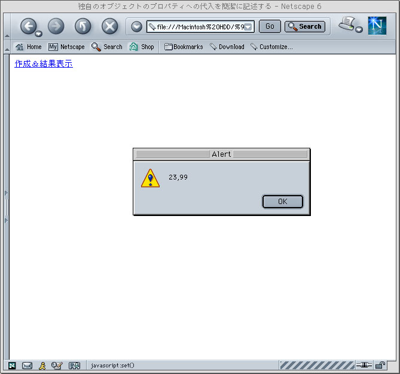Open My Sidebar using the sidebar grippy

7,207
